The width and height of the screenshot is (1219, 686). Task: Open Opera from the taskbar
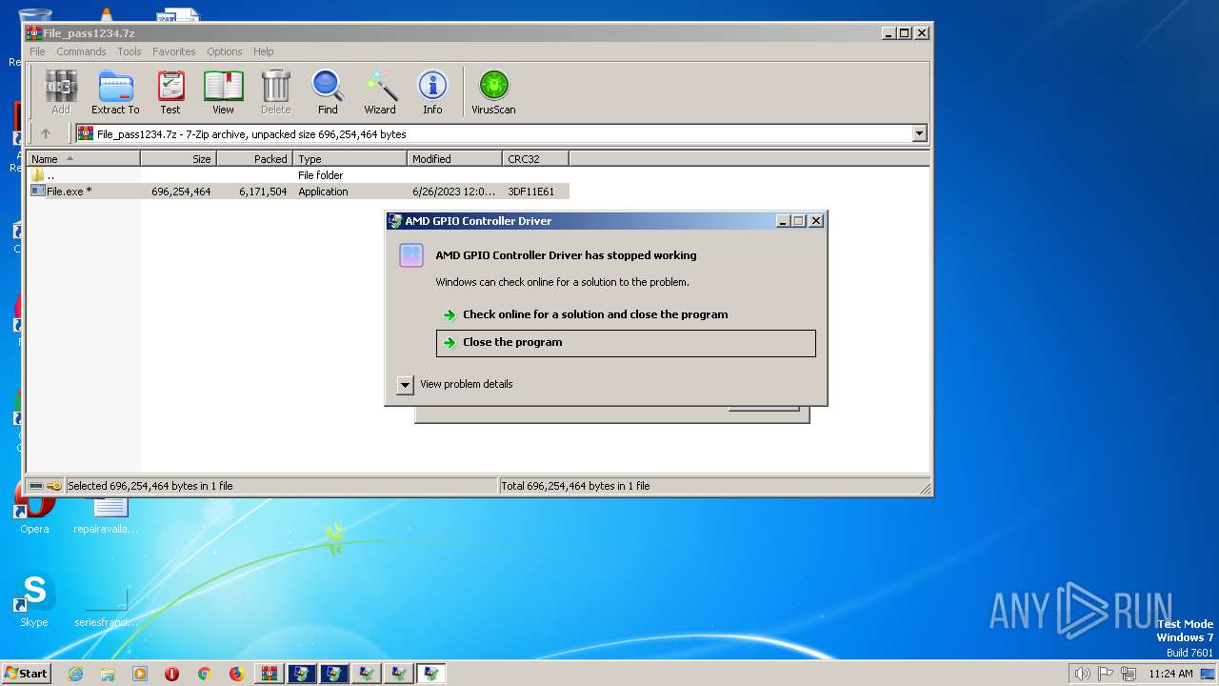pyautogui.click(x=171, y=674)
